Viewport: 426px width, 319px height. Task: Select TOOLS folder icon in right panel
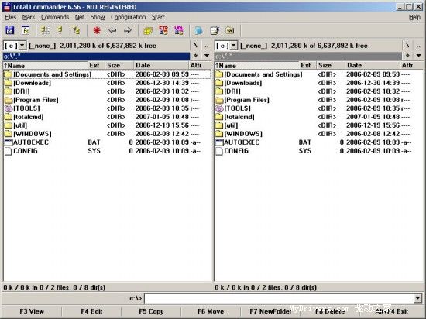click(219, 108)
